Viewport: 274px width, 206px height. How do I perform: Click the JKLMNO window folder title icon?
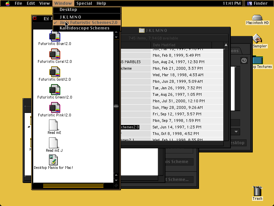click(x=141, y=30)
